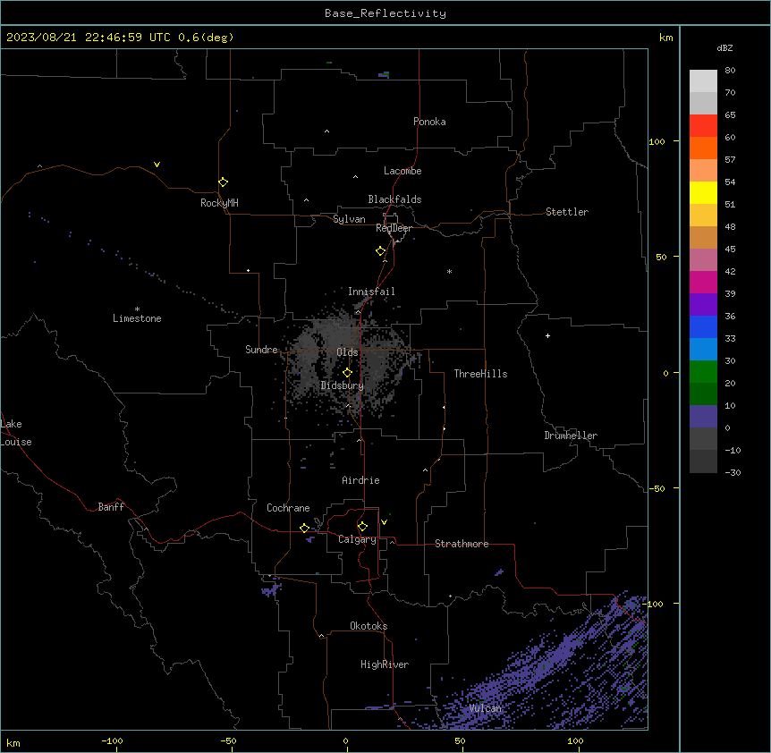Click the Cochrane town label

pos(288,508)
